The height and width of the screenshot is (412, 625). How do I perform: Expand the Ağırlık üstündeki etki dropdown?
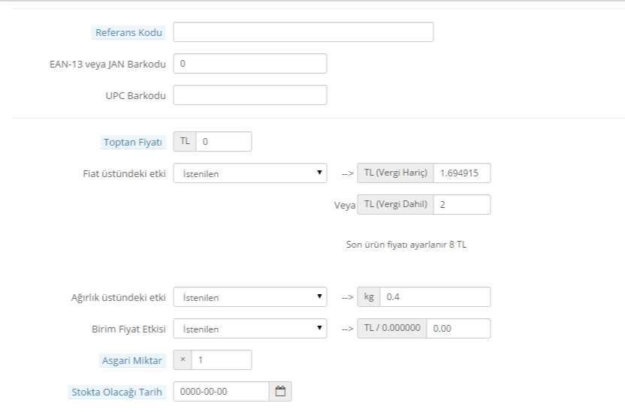[x=250, y=297]
